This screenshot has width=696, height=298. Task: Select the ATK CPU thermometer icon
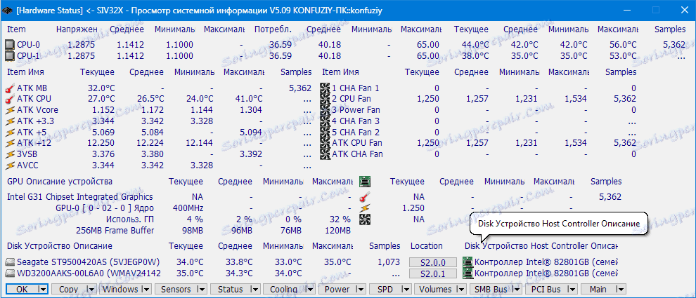click(9, 99)
